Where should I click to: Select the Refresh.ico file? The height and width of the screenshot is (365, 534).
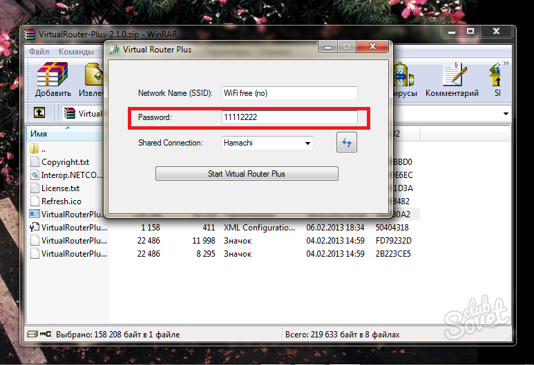pos(61,201)
